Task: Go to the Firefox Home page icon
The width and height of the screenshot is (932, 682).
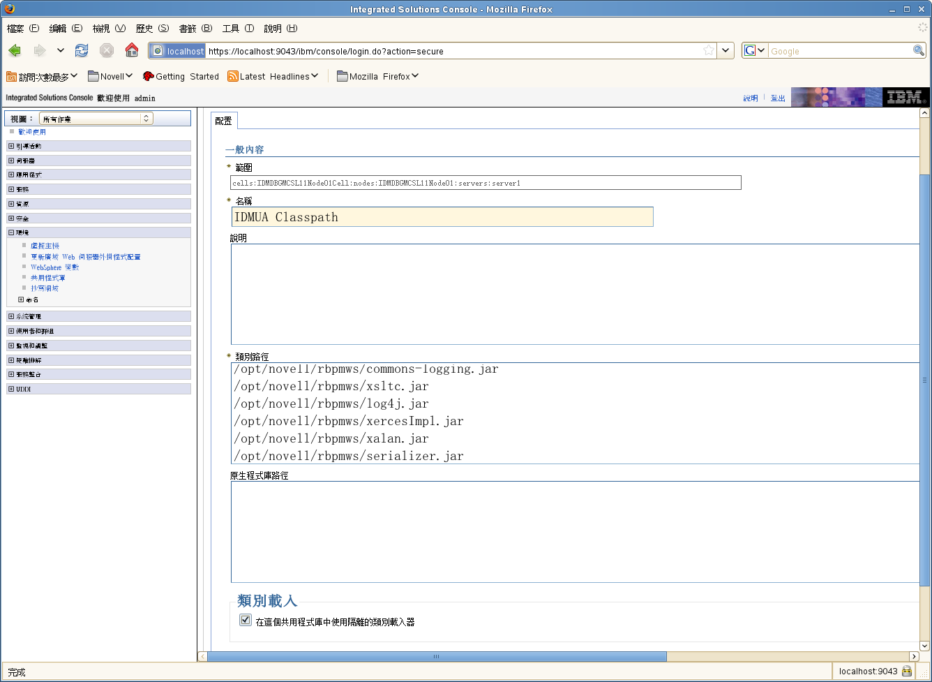Action: click(131, 50)
